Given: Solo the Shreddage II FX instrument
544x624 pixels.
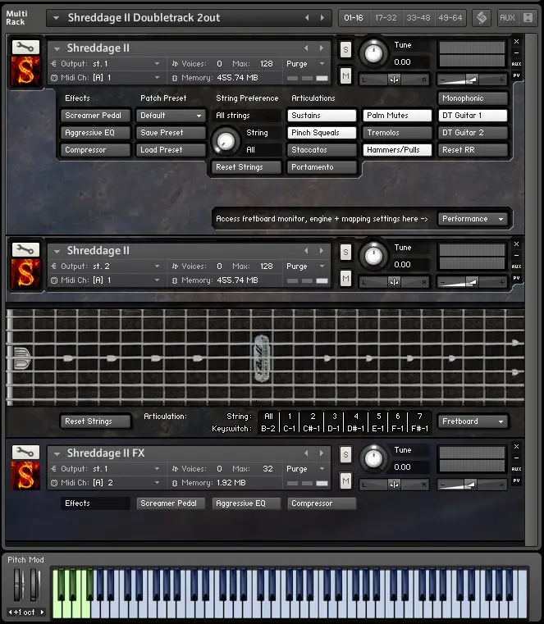Looking at the screenshot, I should pyautogui.click(x=345, y=455).
